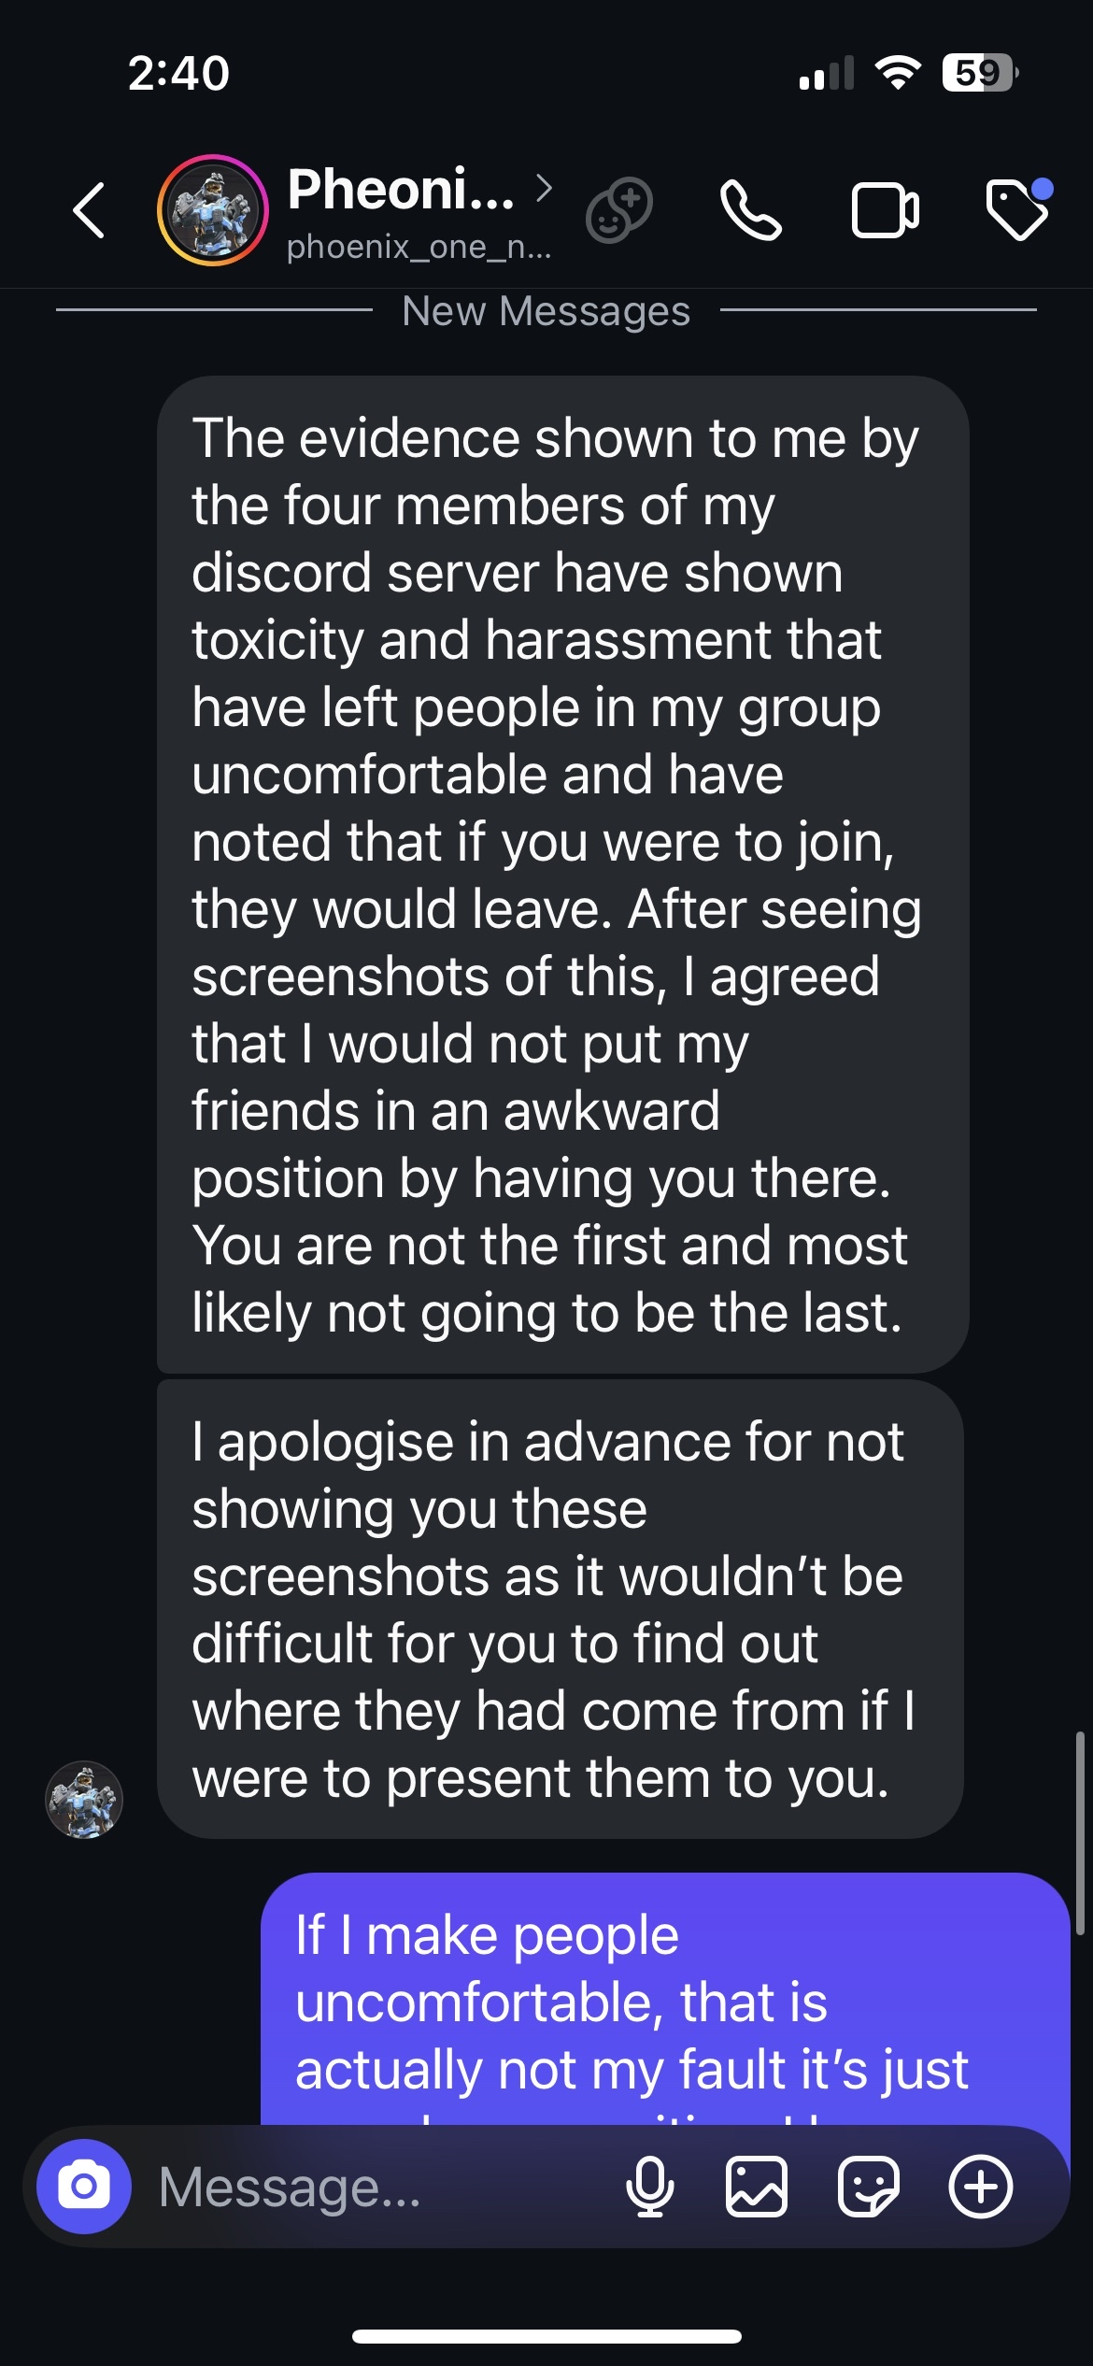The height and width of the screenshot is (2366, 1093).
Task: Tap the back arrow to leave chat
Action: [x=90, y=210]
